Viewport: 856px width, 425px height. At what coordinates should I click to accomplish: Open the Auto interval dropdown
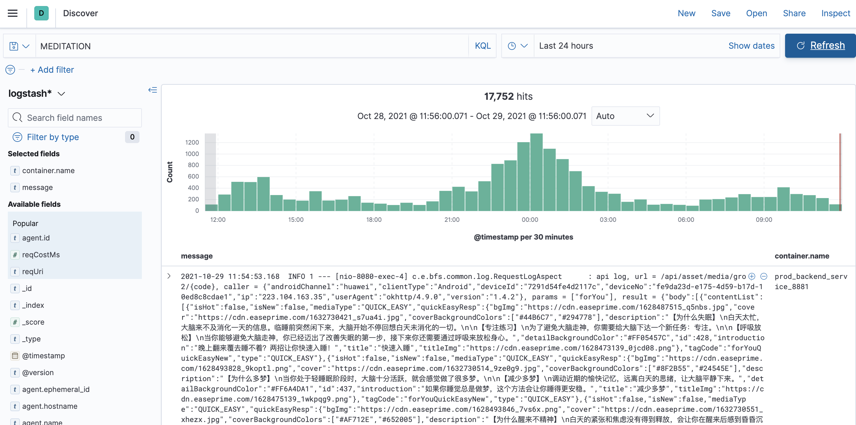click(625, 116)
